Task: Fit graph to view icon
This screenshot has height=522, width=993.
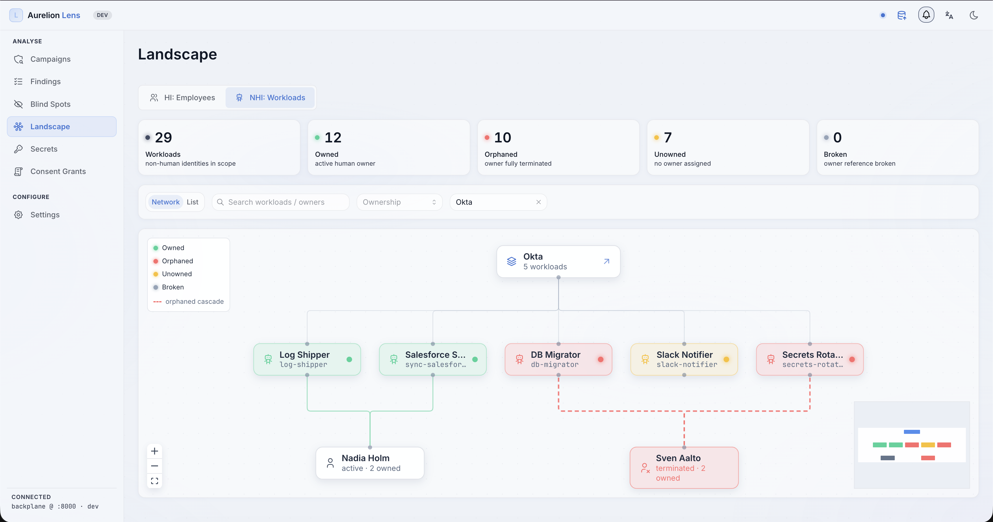Action: (155, 481)
